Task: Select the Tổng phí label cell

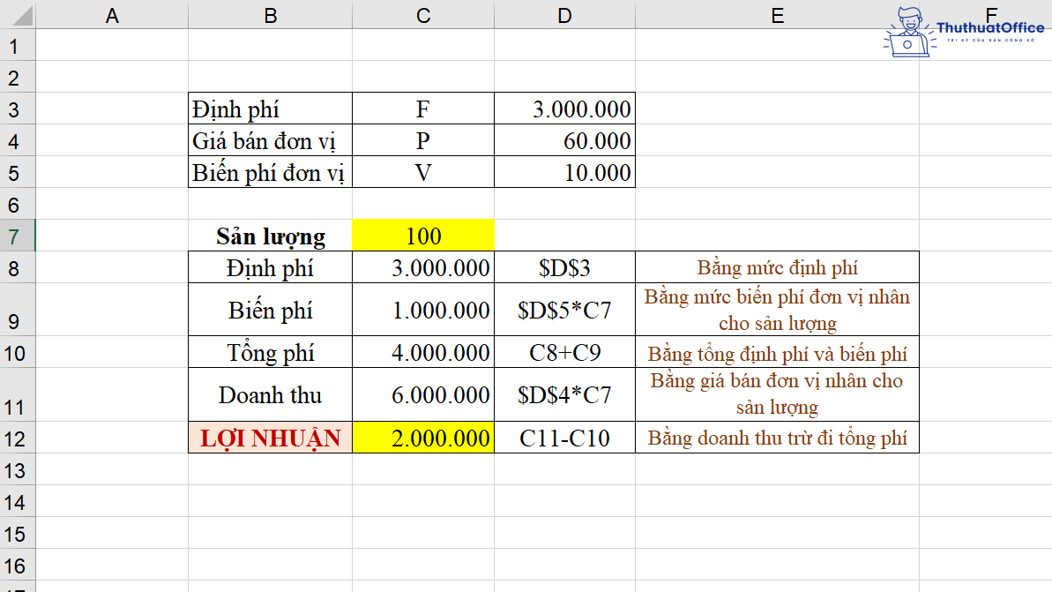Action: [x=271, y=351]
